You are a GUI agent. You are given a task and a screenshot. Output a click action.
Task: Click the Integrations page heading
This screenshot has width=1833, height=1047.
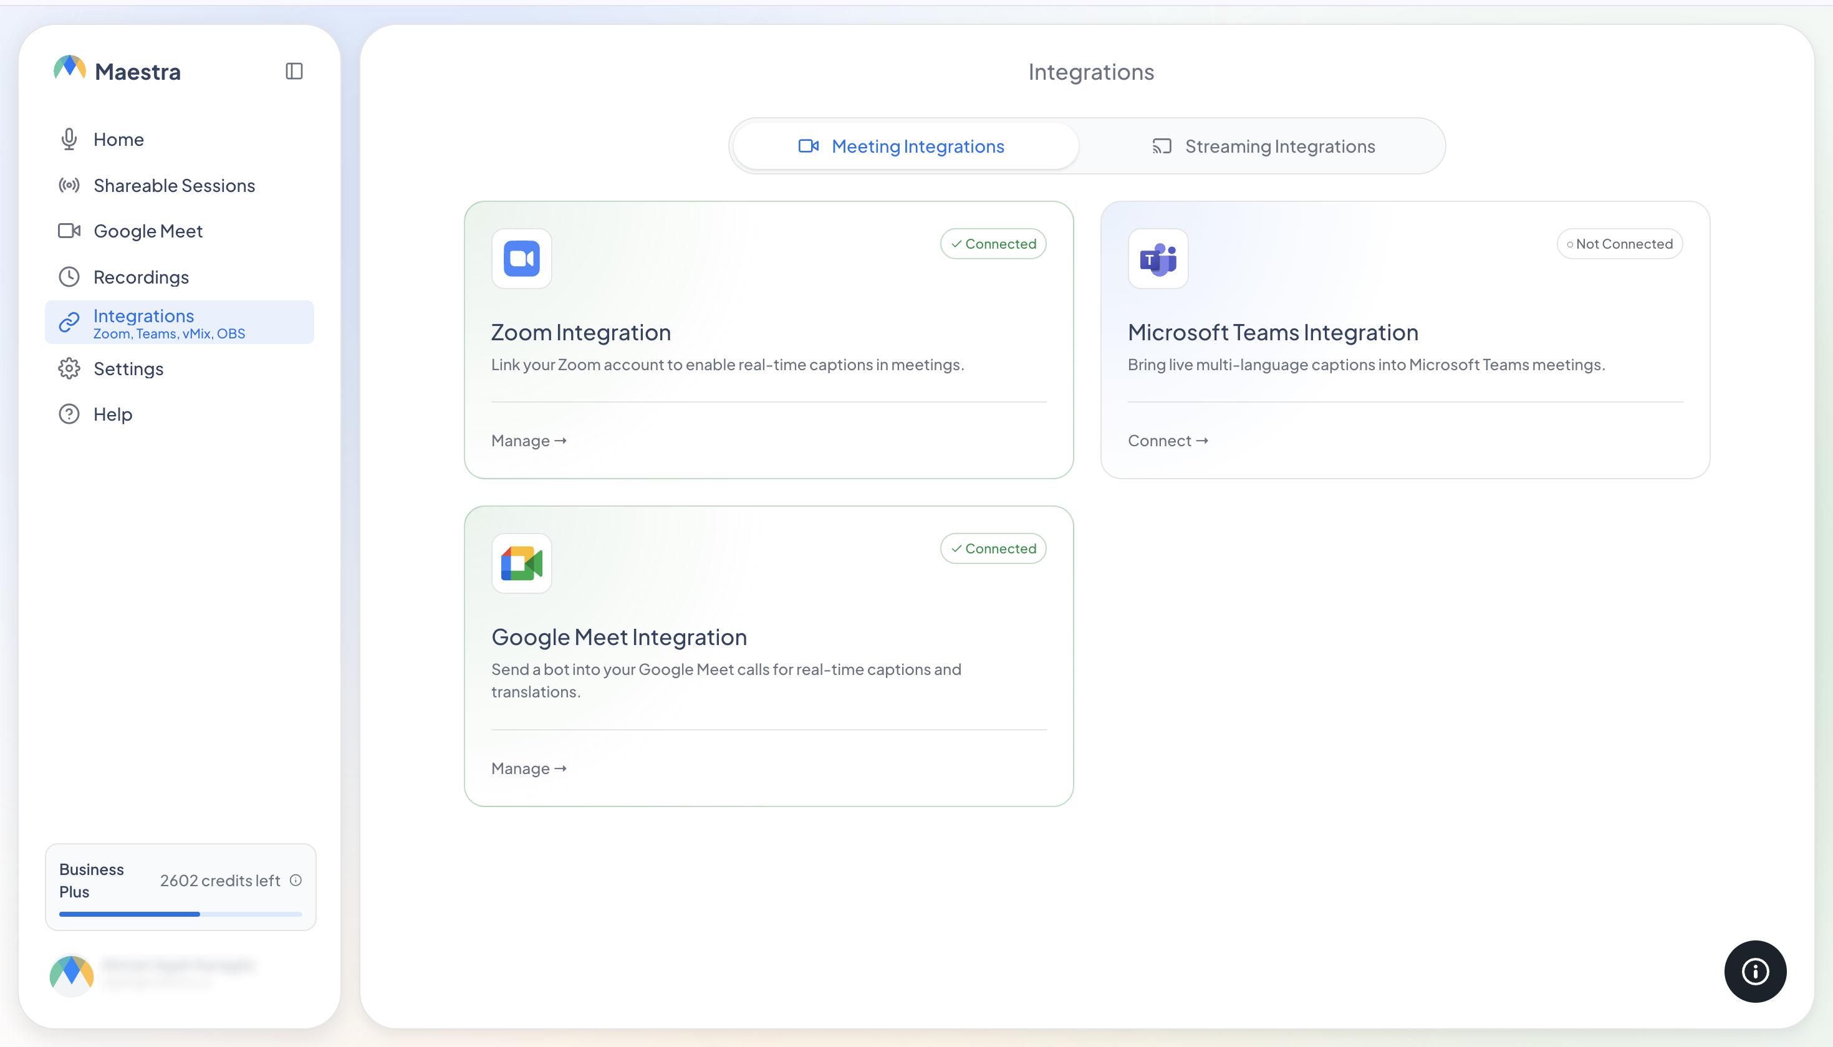[1091, 72]
